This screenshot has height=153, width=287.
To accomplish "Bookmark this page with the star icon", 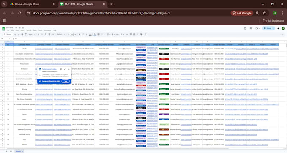I will [264, 13].
